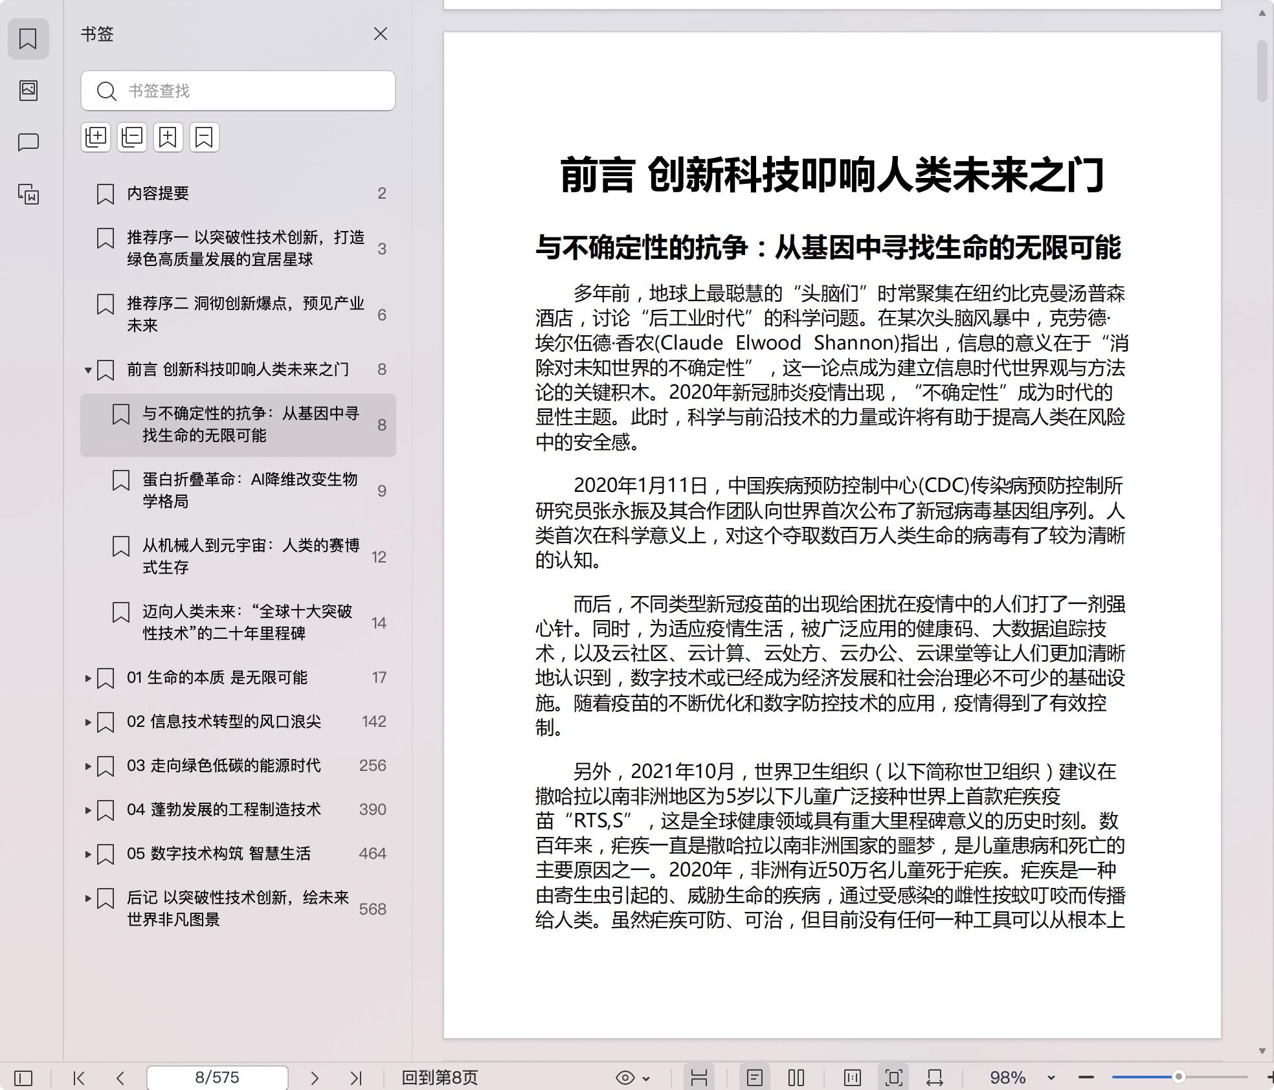Open bookmark 蛋白折叠革命：AI降维改变生物学格局
This screenshot has height=1090, width=1274.
coord(238,491)
